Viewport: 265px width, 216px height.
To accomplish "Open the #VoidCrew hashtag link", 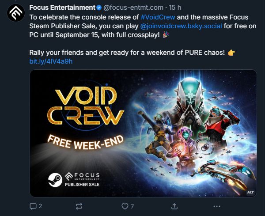I will tap(158, 17).
